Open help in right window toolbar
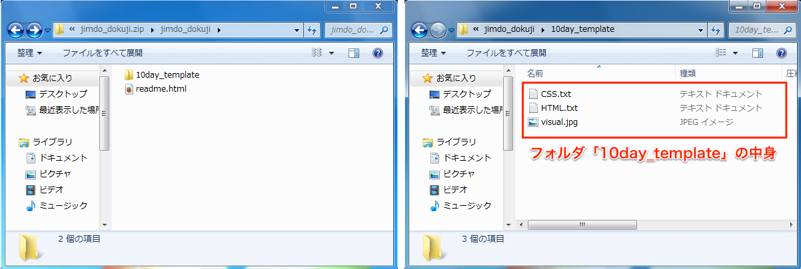 point(781,52)
